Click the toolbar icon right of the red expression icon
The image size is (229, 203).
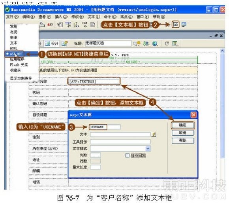[60, 25]
